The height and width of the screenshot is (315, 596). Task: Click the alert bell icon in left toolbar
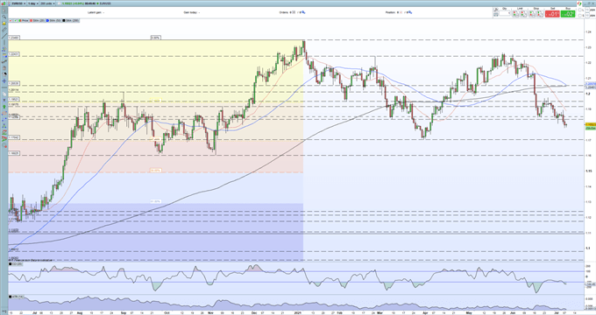[4, 24]
